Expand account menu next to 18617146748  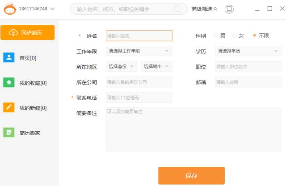tap(53, 9)
